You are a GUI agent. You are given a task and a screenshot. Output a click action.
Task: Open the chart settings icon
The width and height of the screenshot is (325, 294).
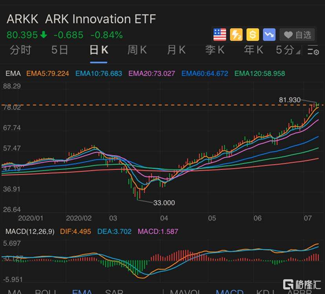pos(313,50)
